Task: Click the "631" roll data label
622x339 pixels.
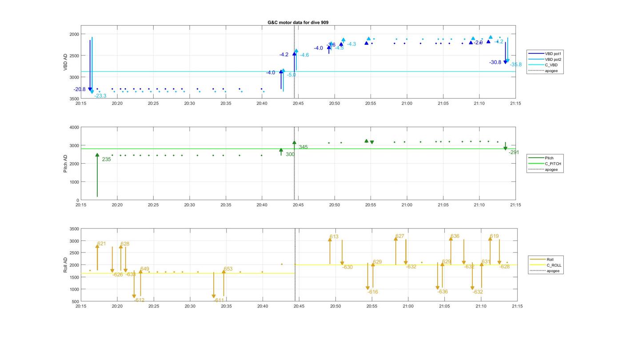Action: 486,262
